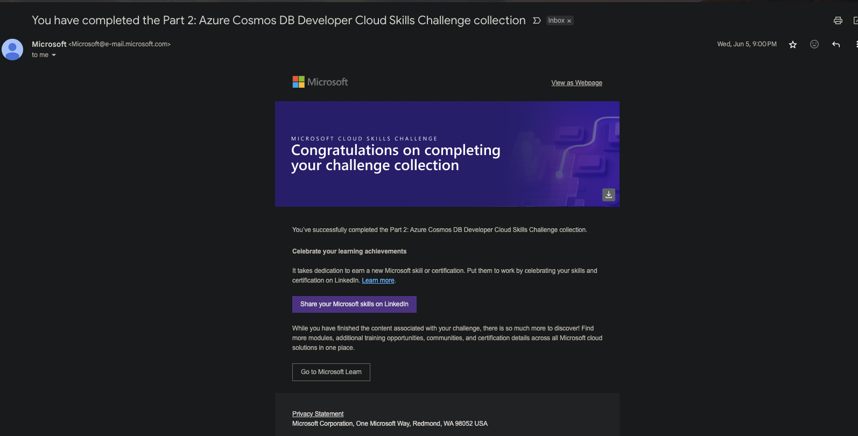
Task: Open email in new window icon
Action: point(855,20)
